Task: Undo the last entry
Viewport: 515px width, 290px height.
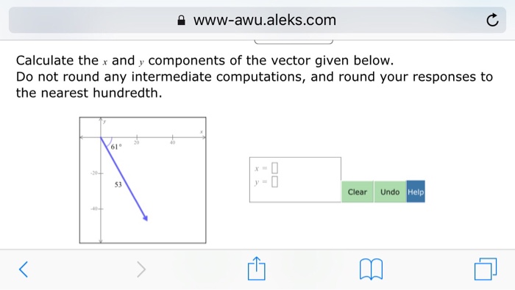Action: tap(390, 192)
